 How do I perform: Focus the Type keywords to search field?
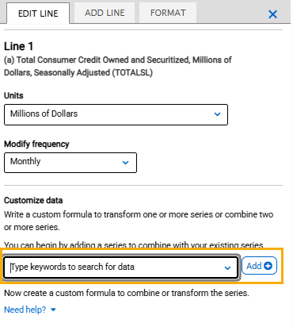(x=121, y=267)
